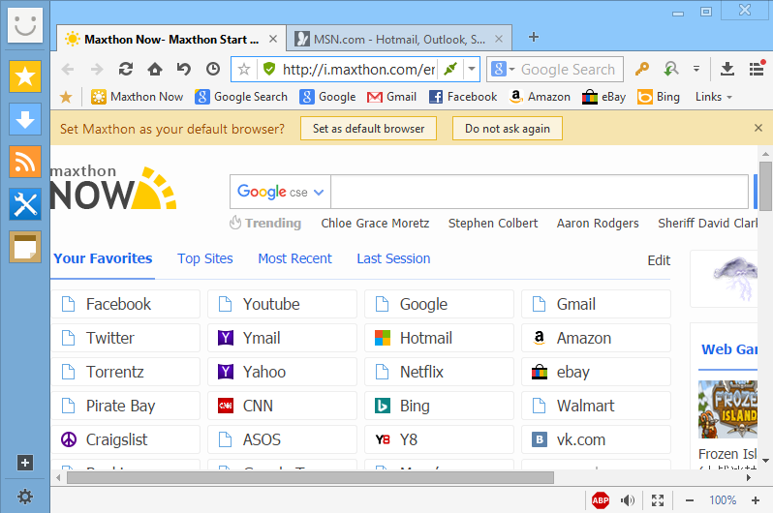Click Set as default browser
Image resolution: width=773 pixels, height=513 pixels.
(368, 129)
